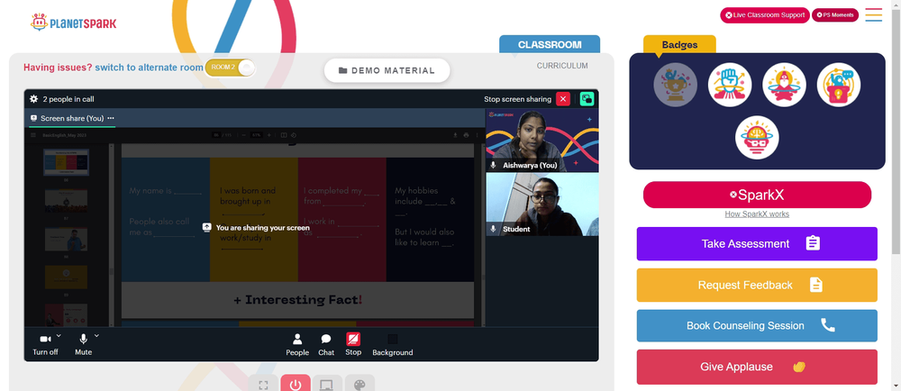901x391 pixels.
Task: Click the whiteboard screen icon below call
Action: pyautogui.click(x=327, y=384)
